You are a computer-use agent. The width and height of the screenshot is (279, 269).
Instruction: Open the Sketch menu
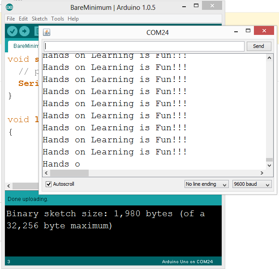point(39,19)
